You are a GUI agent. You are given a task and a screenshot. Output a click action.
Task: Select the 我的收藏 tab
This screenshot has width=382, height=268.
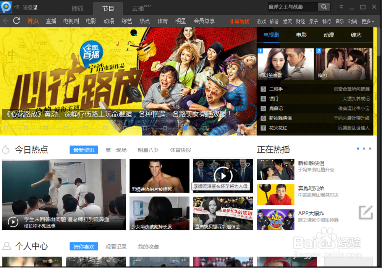pos(148,247)
